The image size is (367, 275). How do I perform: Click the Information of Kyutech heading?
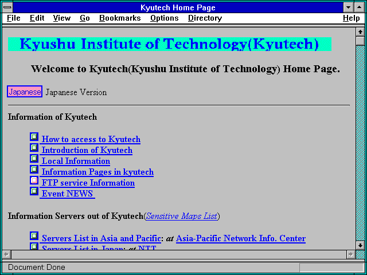pos(52,117)
